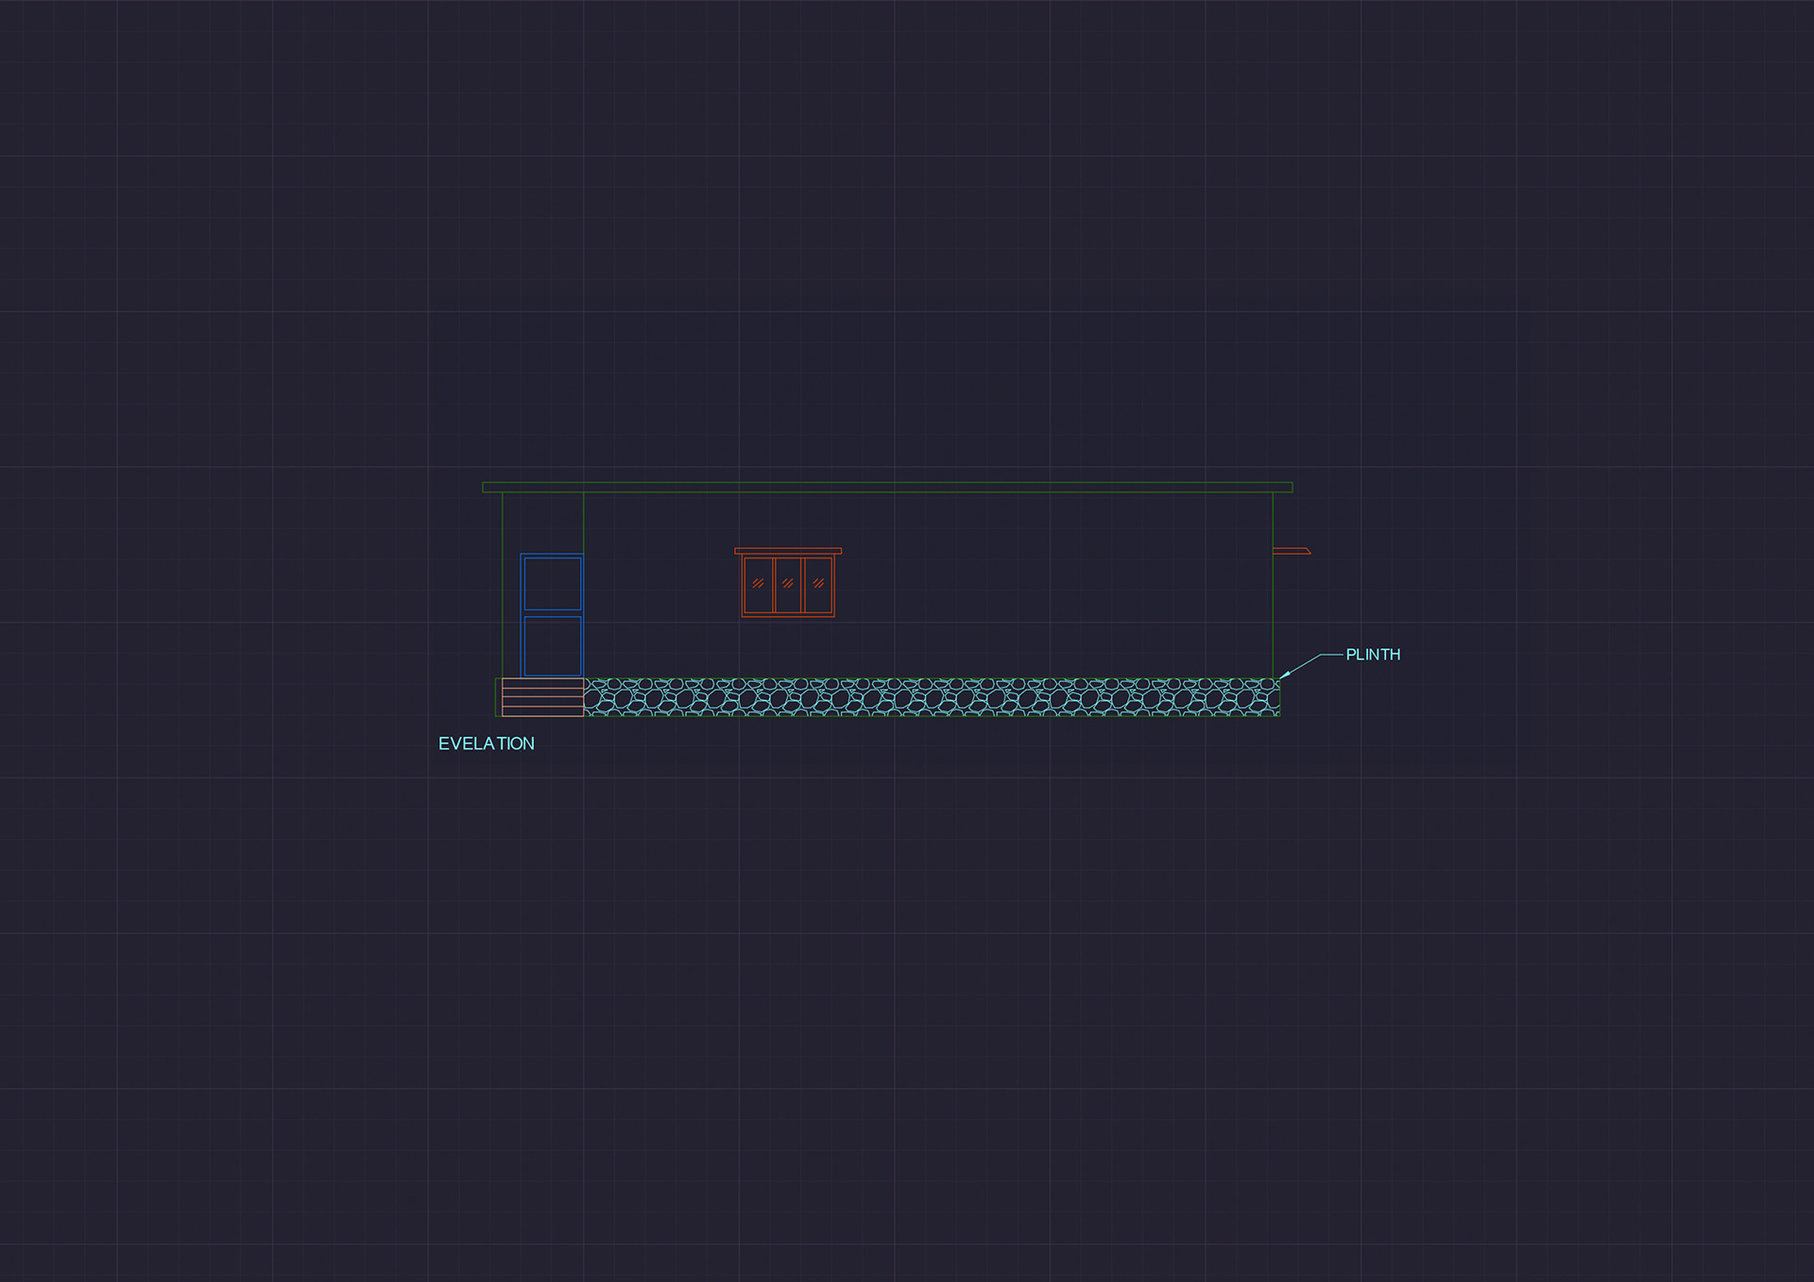Pick the stone hatch pattern in the plinth

tap(931, 697)
